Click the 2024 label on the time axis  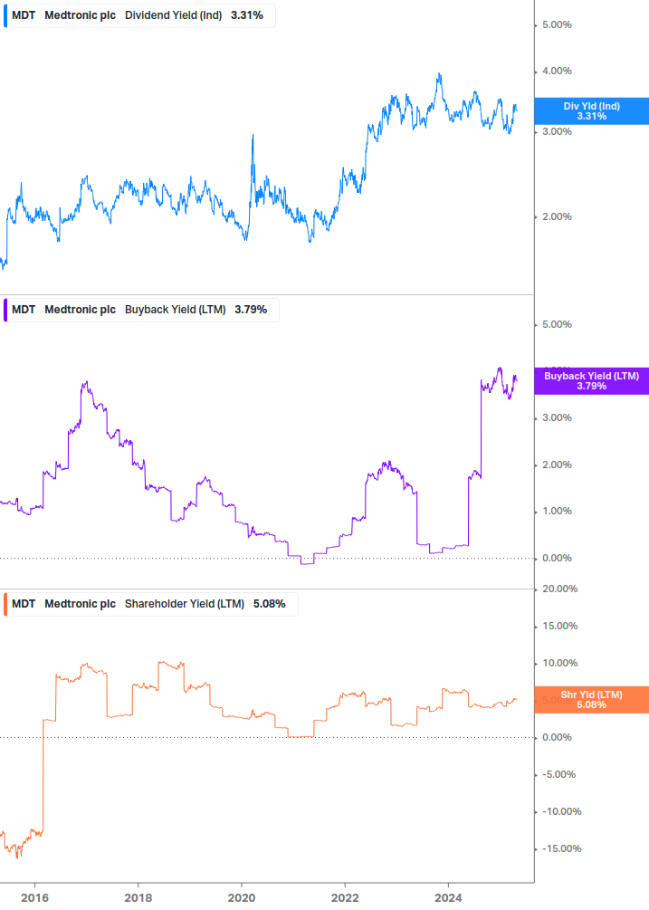(x=448, y=898)
